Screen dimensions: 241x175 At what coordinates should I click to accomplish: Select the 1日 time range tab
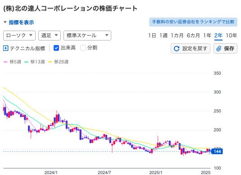click(x=152, y=36)
